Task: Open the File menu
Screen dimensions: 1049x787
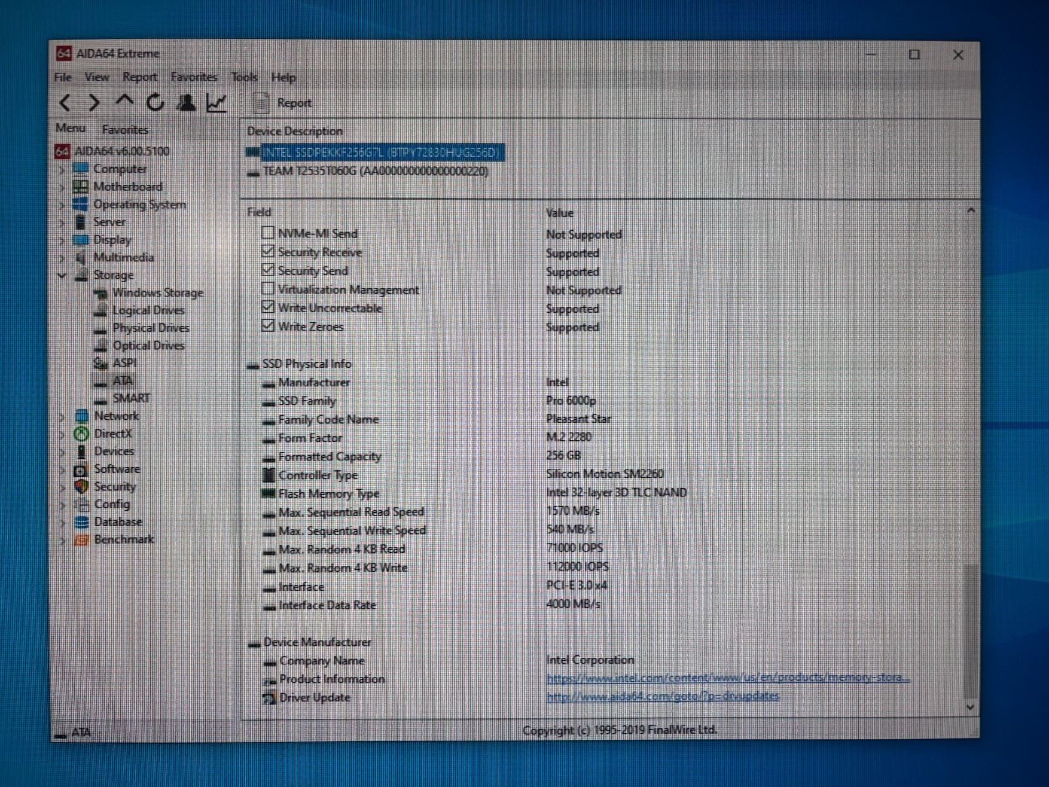Action: 63,77
